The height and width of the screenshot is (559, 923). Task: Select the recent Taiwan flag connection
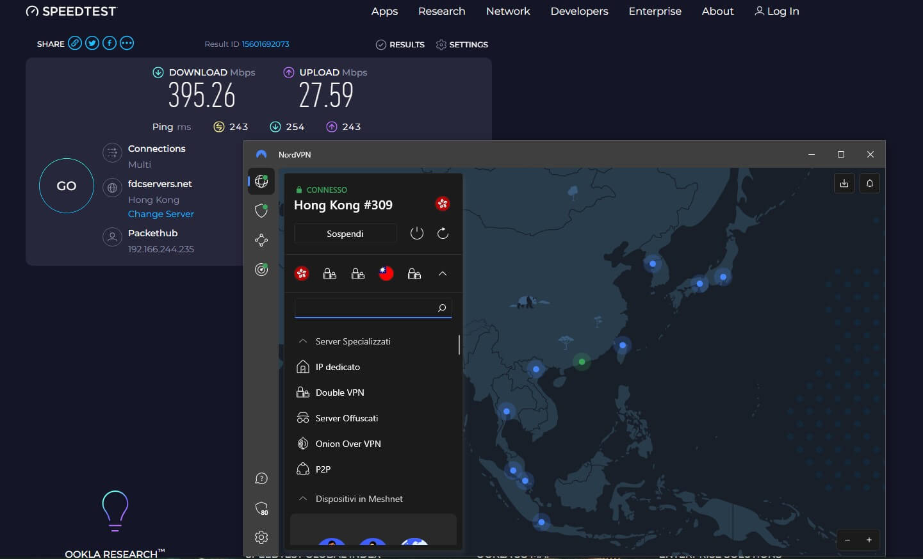coord(386,273)
